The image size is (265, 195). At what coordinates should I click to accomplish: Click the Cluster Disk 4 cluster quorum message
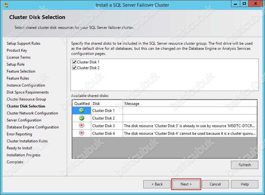(190, 133)
